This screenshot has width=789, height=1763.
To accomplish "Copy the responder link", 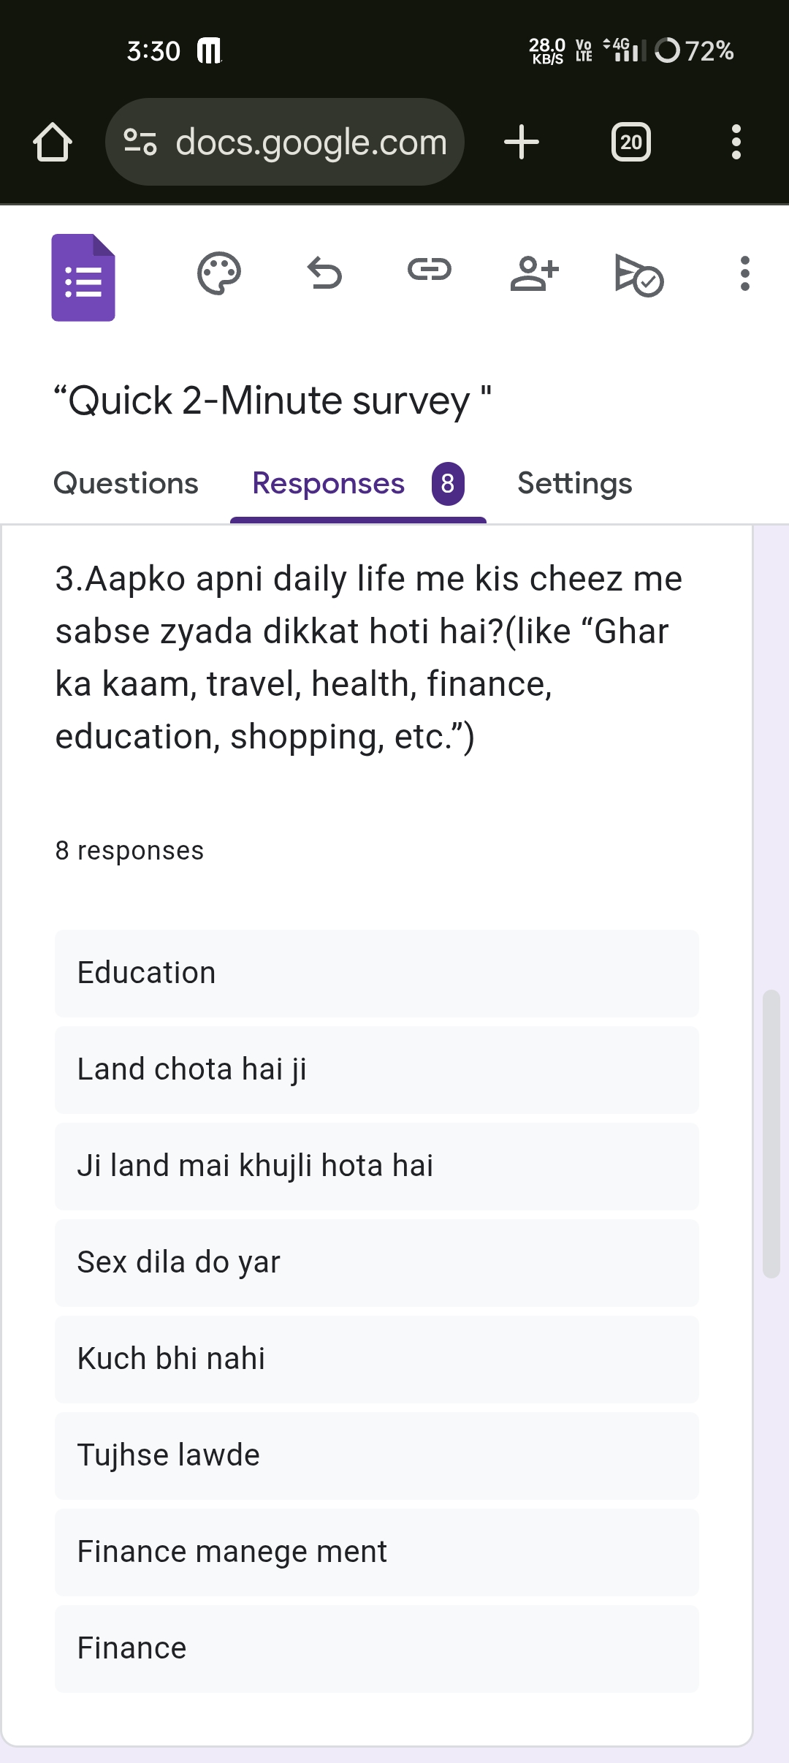I will (430, 270).
